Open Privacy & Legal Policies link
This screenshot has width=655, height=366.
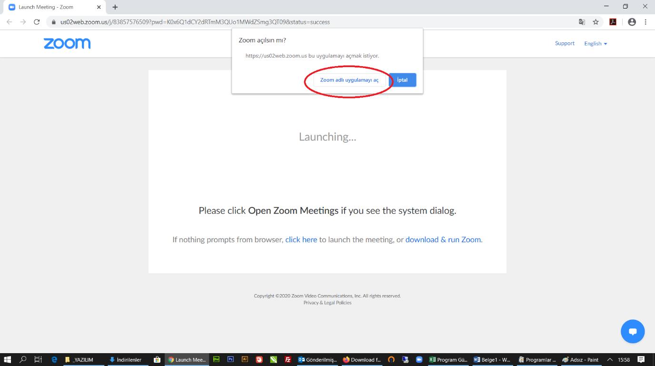pyautogui.click(x=327, y=303)
